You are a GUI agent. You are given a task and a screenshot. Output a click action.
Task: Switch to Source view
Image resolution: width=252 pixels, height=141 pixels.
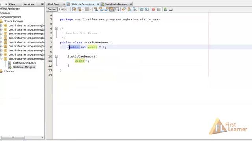click(x=52, y=9)
